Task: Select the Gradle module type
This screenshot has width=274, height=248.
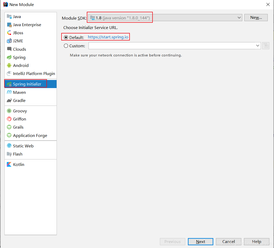Action: pyautogui.click(x=31, y=100)
